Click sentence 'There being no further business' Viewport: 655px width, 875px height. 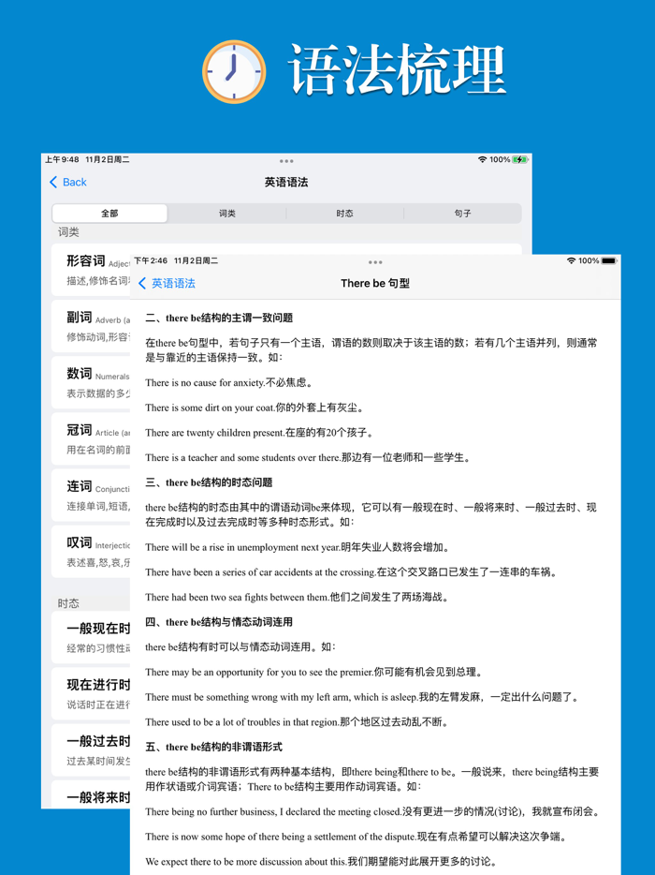point(372,812)
